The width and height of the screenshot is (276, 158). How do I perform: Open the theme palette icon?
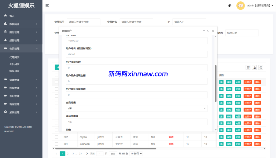[230, 6]
